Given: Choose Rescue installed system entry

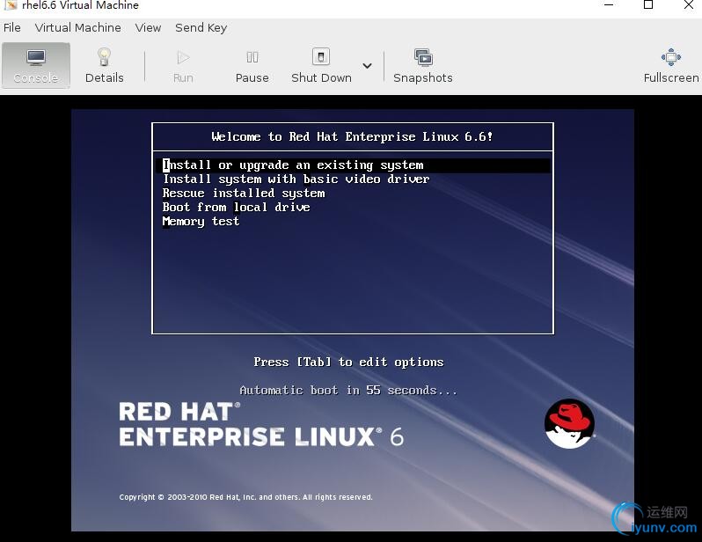Looking at the screenshot, I should (x=244, y=193).
